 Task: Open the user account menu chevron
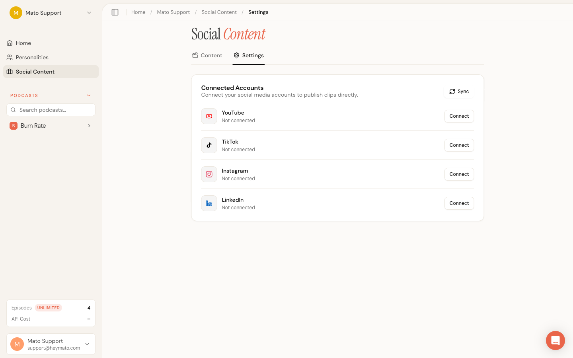[87, 344]
